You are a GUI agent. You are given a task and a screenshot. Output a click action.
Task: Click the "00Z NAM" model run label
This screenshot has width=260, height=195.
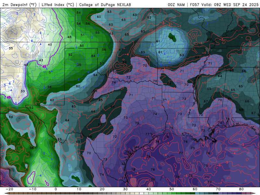pyautogui.click(x=176, y=5)
